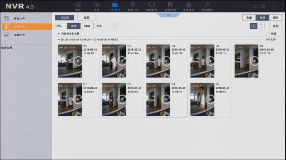Click the 备份 backup button

[276, 26]
